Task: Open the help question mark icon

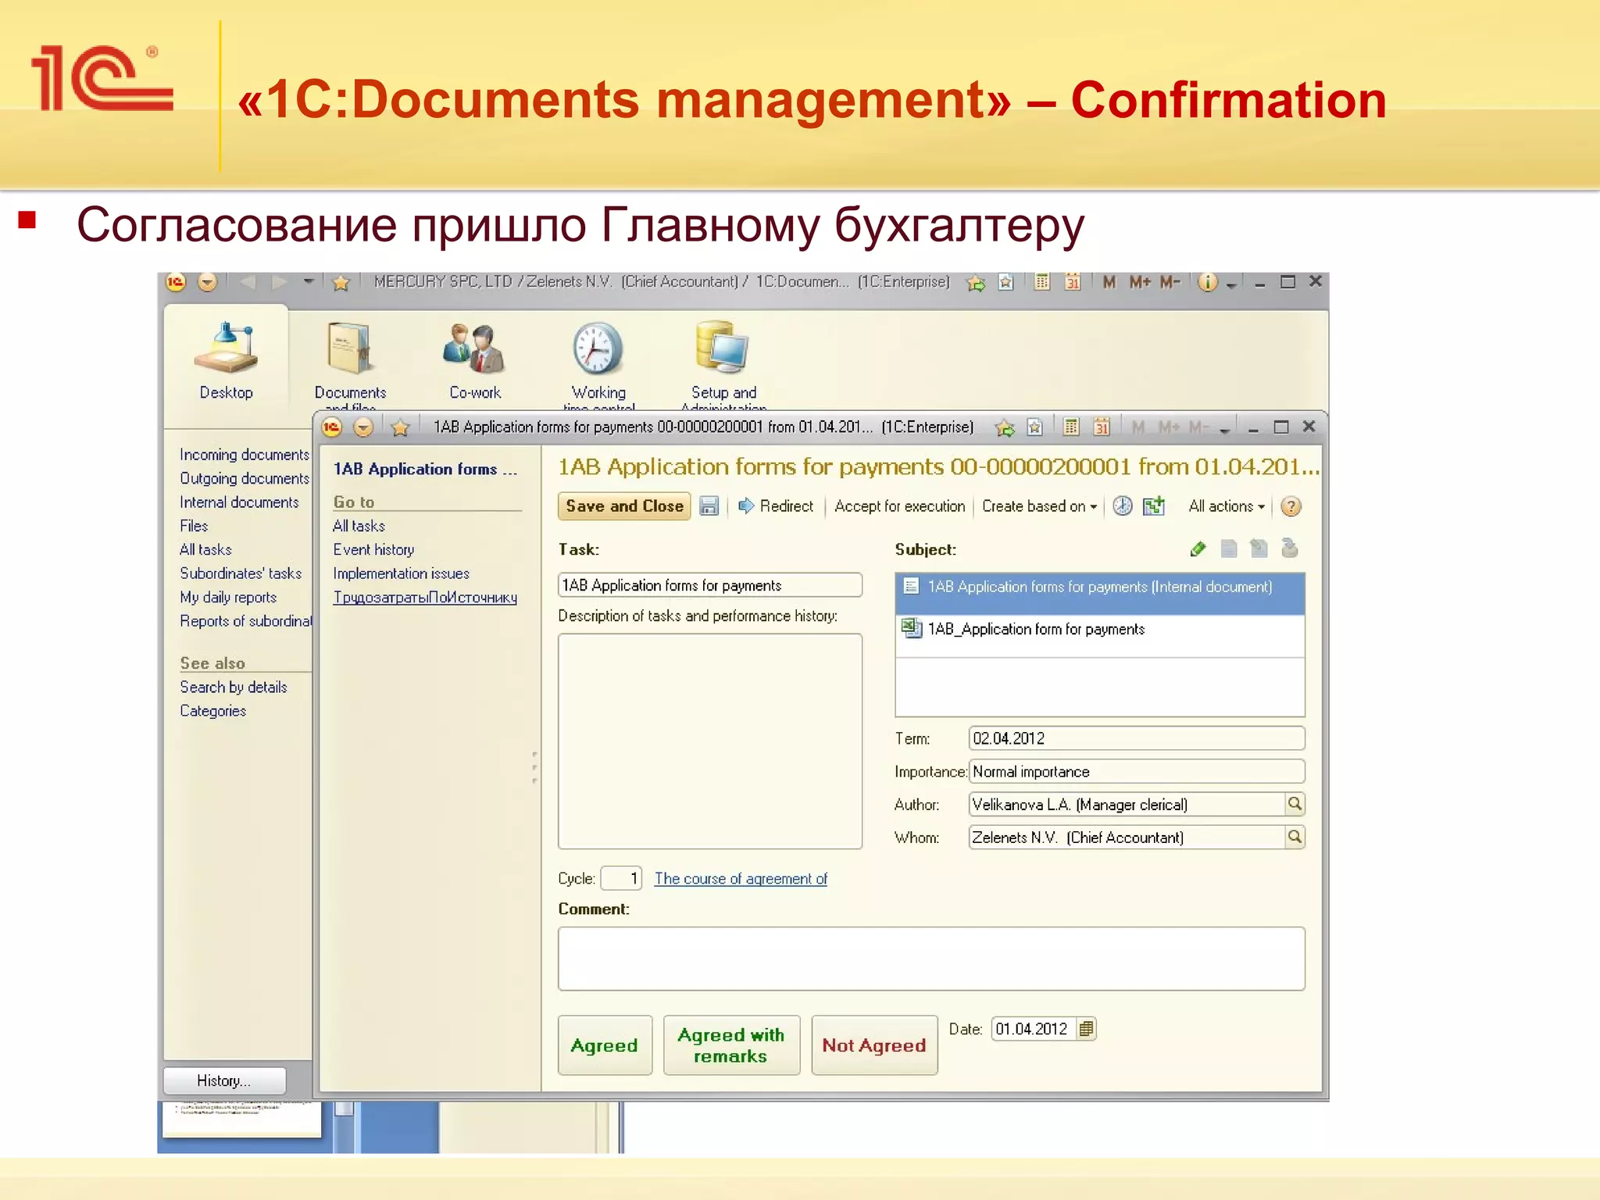Action: point(1291,506)
